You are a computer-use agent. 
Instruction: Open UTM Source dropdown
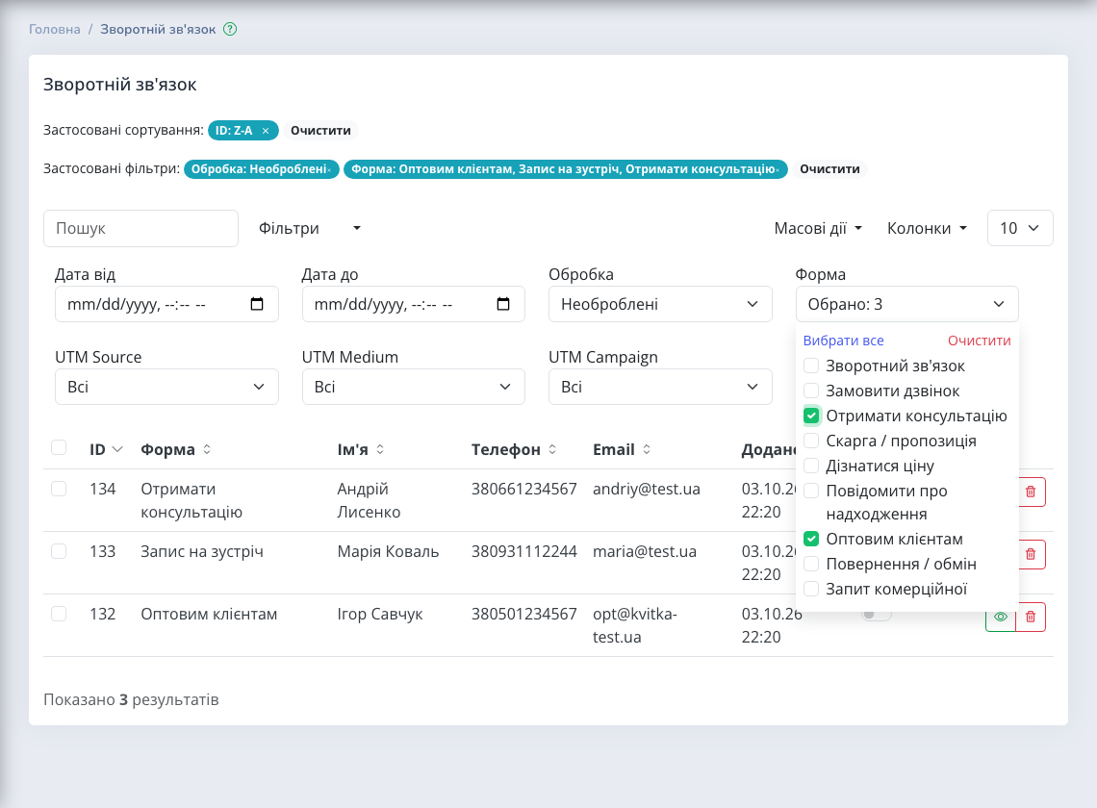point(166,387)
